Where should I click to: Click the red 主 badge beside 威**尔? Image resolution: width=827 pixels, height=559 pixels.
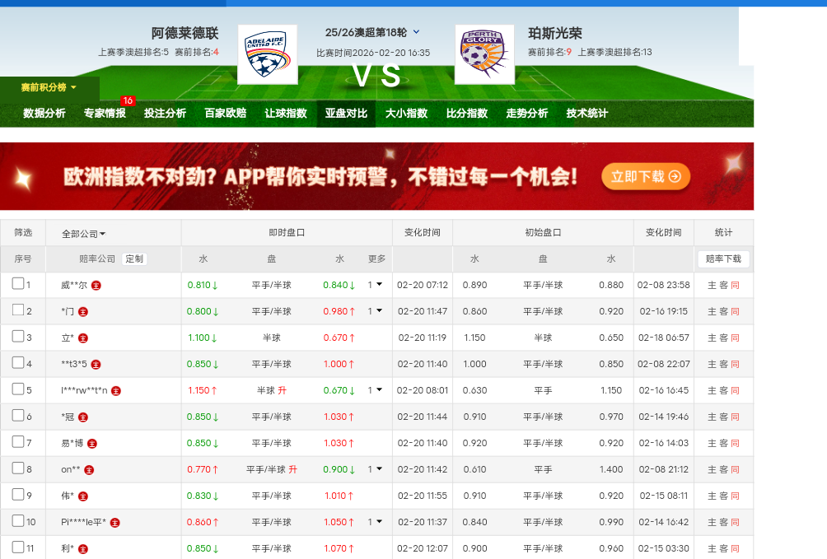[96, 286]
